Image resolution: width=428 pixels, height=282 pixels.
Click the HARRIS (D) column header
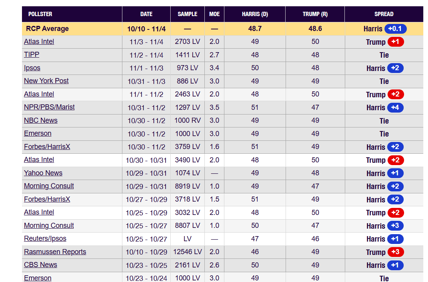[x=255, y=14]
